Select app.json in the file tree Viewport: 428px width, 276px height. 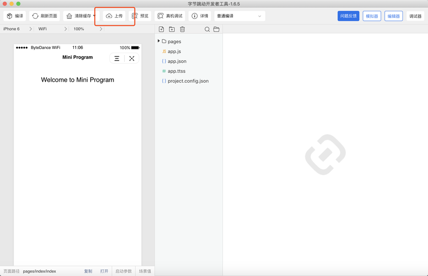click(x=177, y=61)
